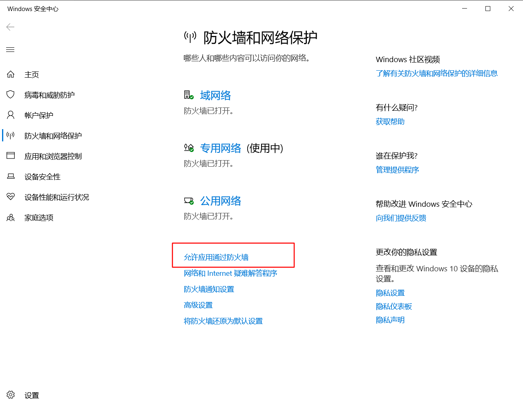Click the 高级设置 link
The width and height of the screenshot is (523, 409).
pyautogui.click(x=198, y=305)
